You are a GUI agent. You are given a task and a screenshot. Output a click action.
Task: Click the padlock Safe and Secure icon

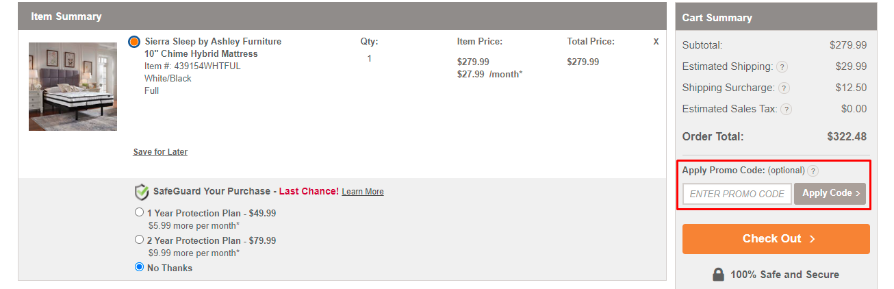pyautogui.click(x=718, y=275)
